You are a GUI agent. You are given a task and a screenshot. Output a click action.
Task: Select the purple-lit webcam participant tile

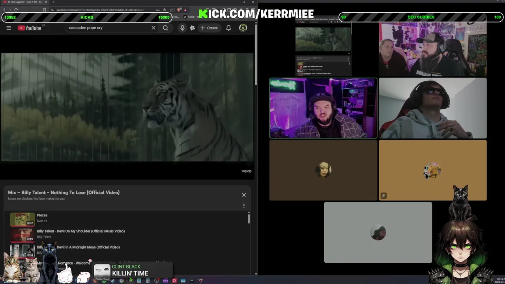323,108
